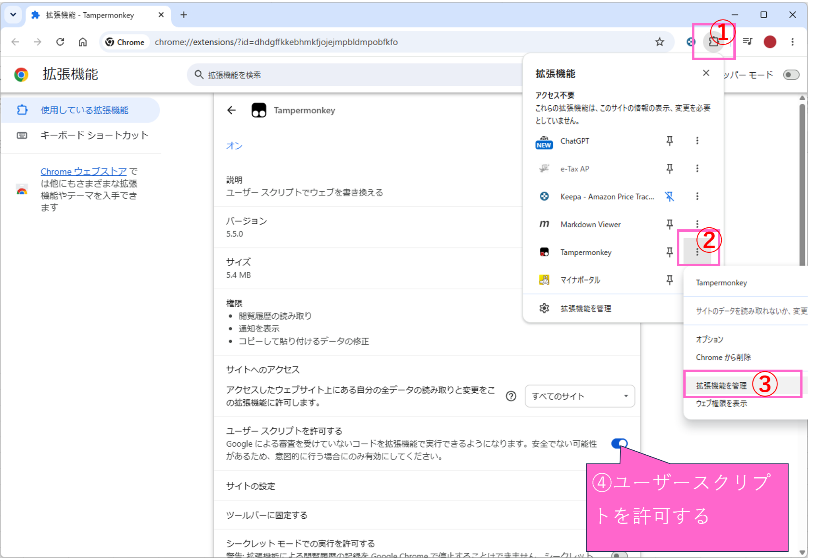Bookmark this page with the star icon
This screenshot has height=558, width=814.
coord(659,42)
